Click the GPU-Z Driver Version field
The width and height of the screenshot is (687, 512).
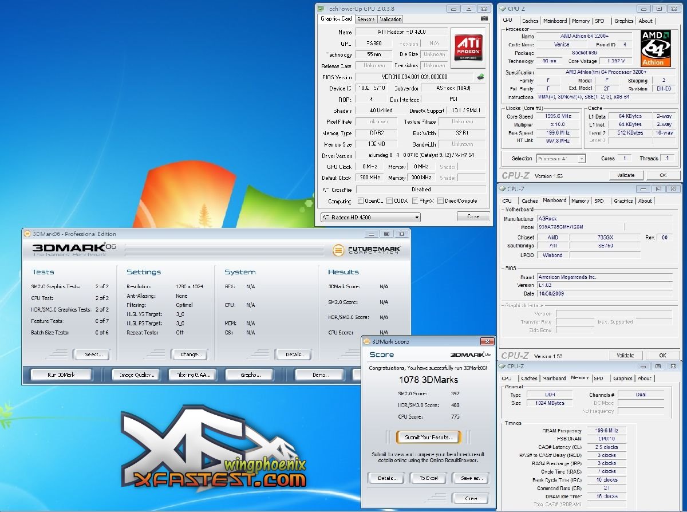point(421,155)
